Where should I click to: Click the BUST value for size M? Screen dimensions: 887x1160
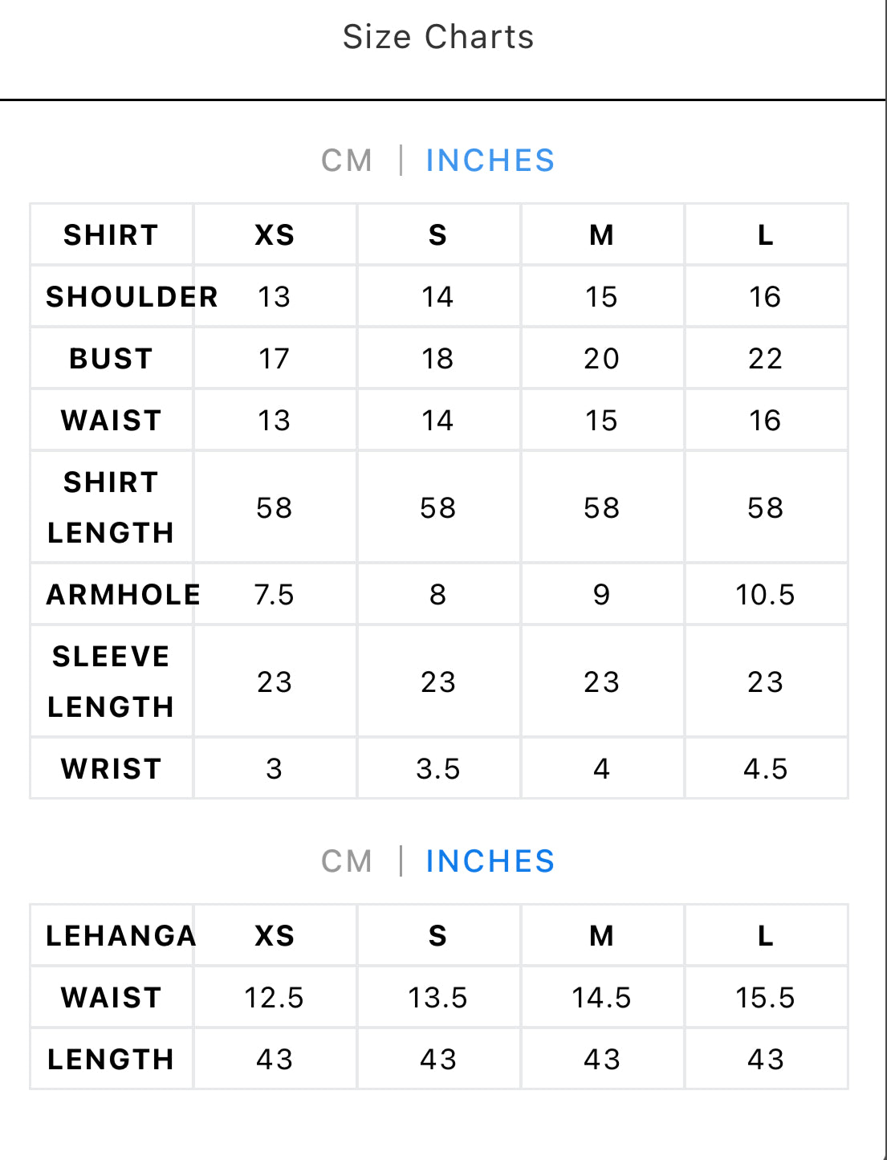click(602, 359)
